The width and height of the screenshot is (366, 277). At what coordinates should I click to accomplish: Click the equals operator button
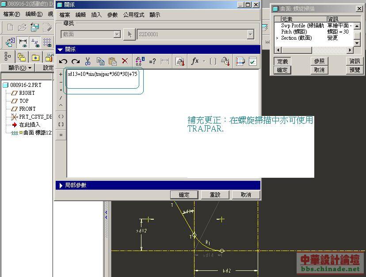coord(61,135)
